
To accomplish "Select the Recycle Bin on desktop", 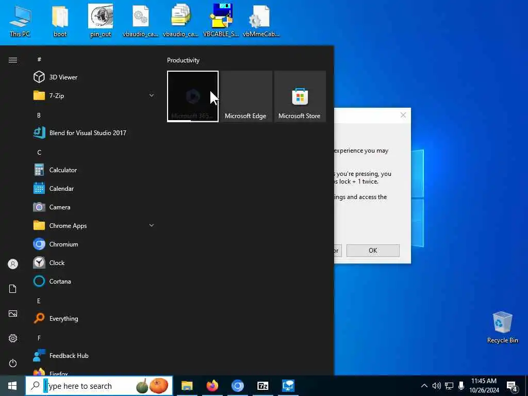I will point(502,327).
